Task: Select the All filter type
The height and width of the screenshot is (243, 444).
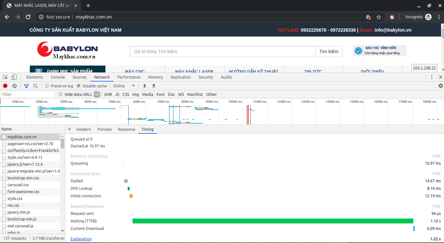Action: 97,94
